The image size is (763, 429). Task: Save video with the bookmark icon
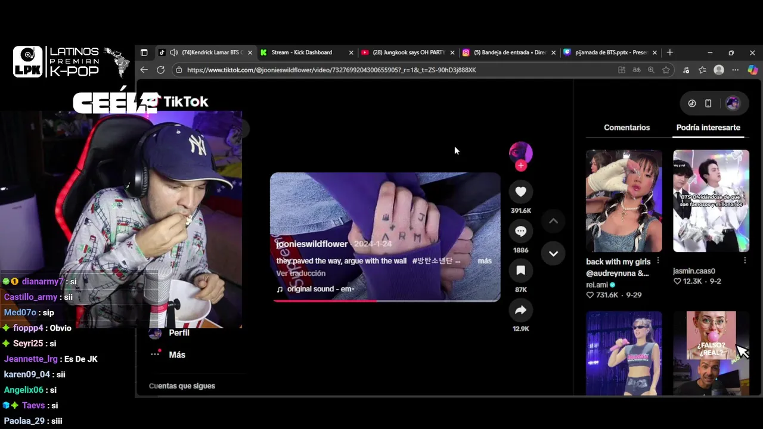pyautogui.click(x=520, y=271)
